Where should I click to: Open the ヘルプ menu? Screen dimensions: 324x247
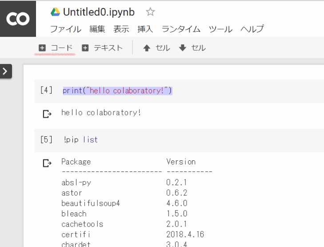252,29
